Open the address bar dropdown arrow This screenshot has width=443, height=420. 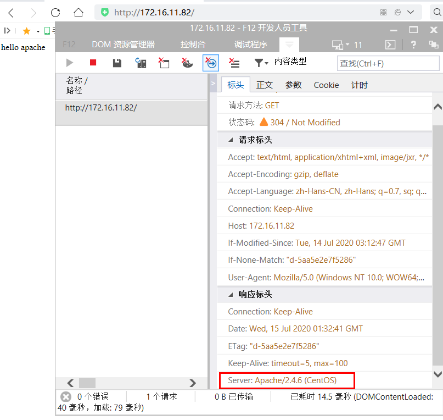pyautogui.click(x=411, y=12)
